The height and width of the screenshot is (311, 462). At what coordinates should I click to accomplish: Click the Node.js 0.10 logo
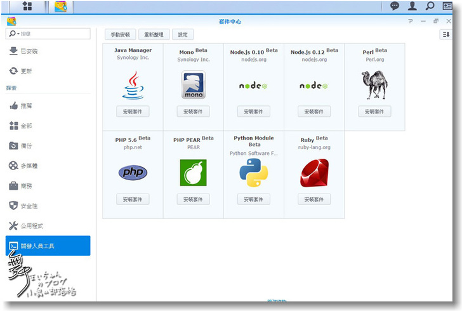[x=253, y=86]
